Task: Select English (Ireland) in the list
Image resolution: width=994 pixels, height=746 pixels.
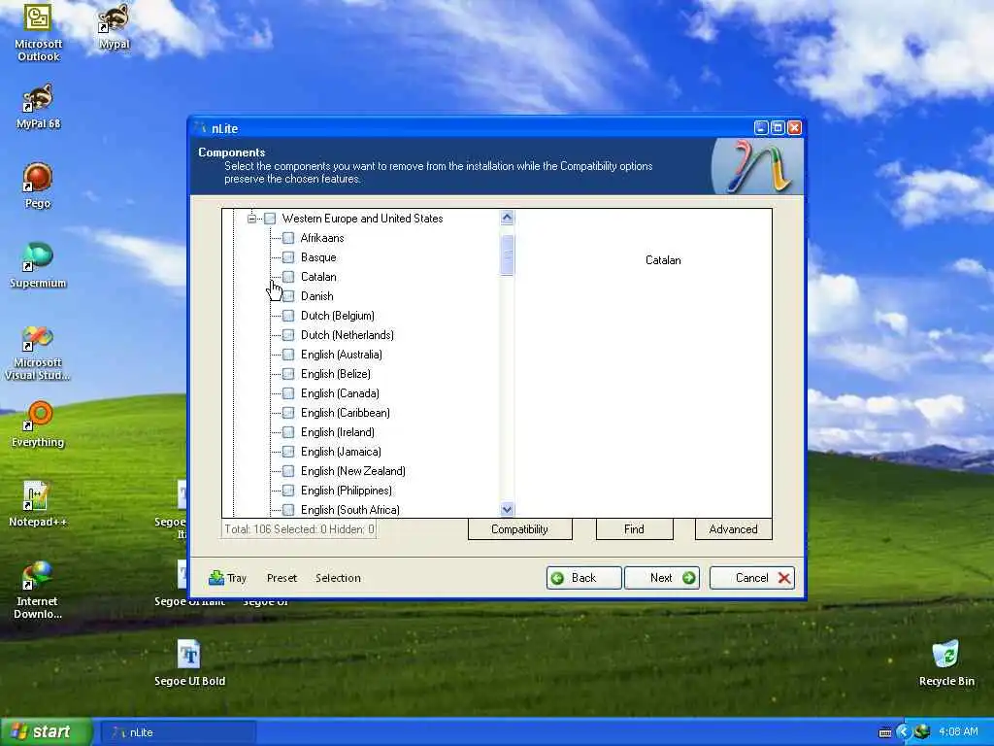Action: click(x=337, y=432)
